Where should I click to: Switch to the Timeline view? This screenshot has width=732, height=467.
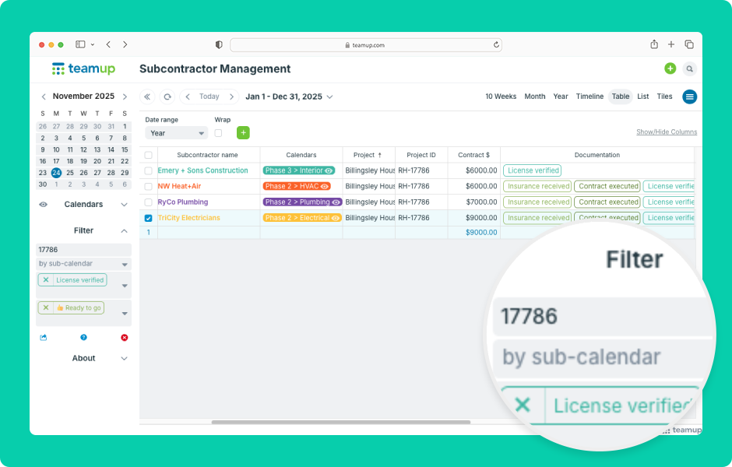(x=589, y=97)
